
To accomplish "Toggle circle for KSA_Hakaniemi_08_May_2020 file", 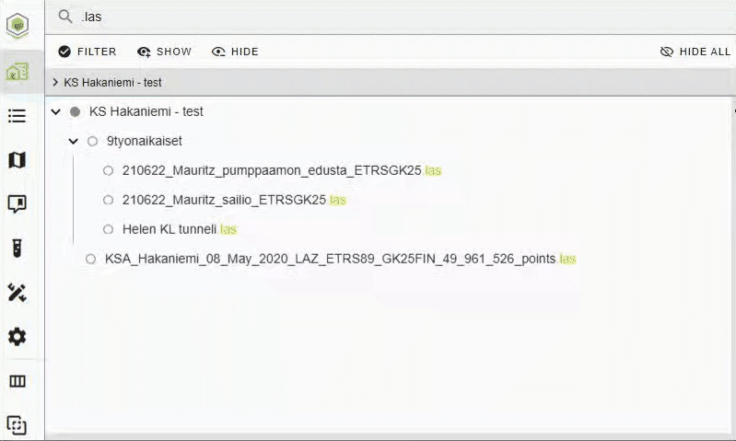I will 91,259.
